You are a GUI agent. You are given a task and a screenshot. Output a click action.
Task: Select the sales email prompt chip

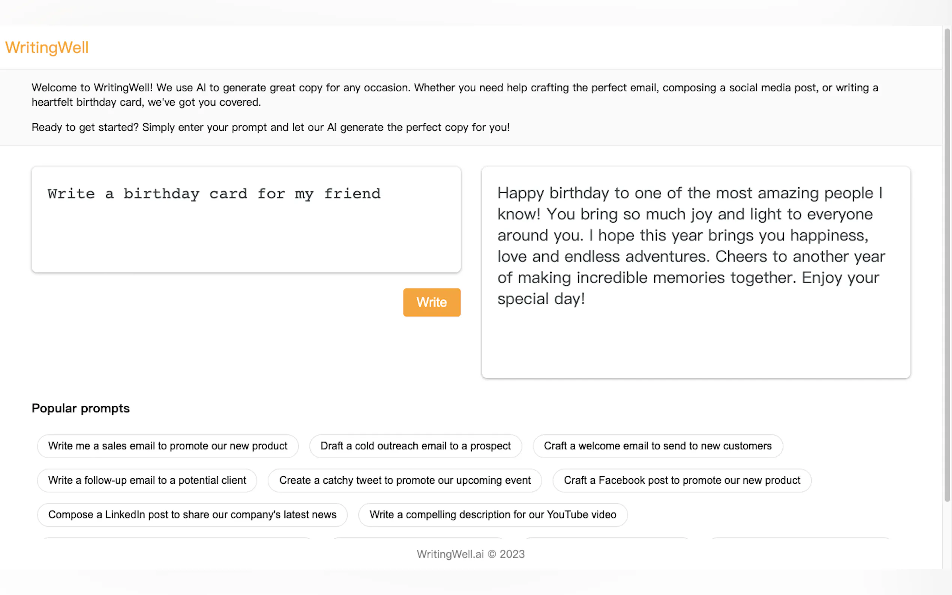coord(168,446)
